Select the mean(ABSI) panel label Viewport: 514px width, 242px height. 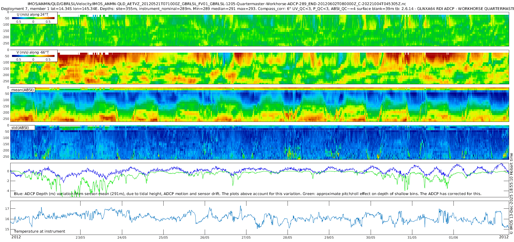coord(23,90)
